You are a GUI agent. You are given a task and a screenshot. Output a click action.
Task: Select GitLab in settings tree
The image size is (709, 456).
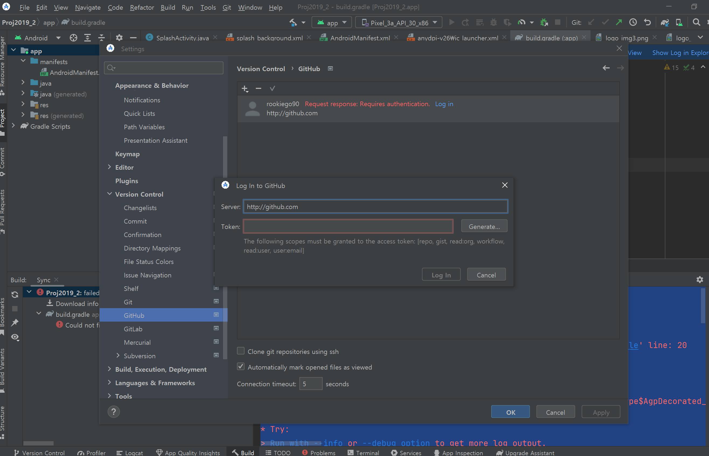[133, 329]
